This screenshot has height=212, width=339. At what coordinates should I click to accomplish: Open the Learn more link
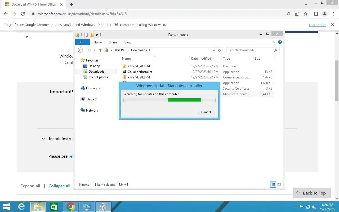coord(318,25)
